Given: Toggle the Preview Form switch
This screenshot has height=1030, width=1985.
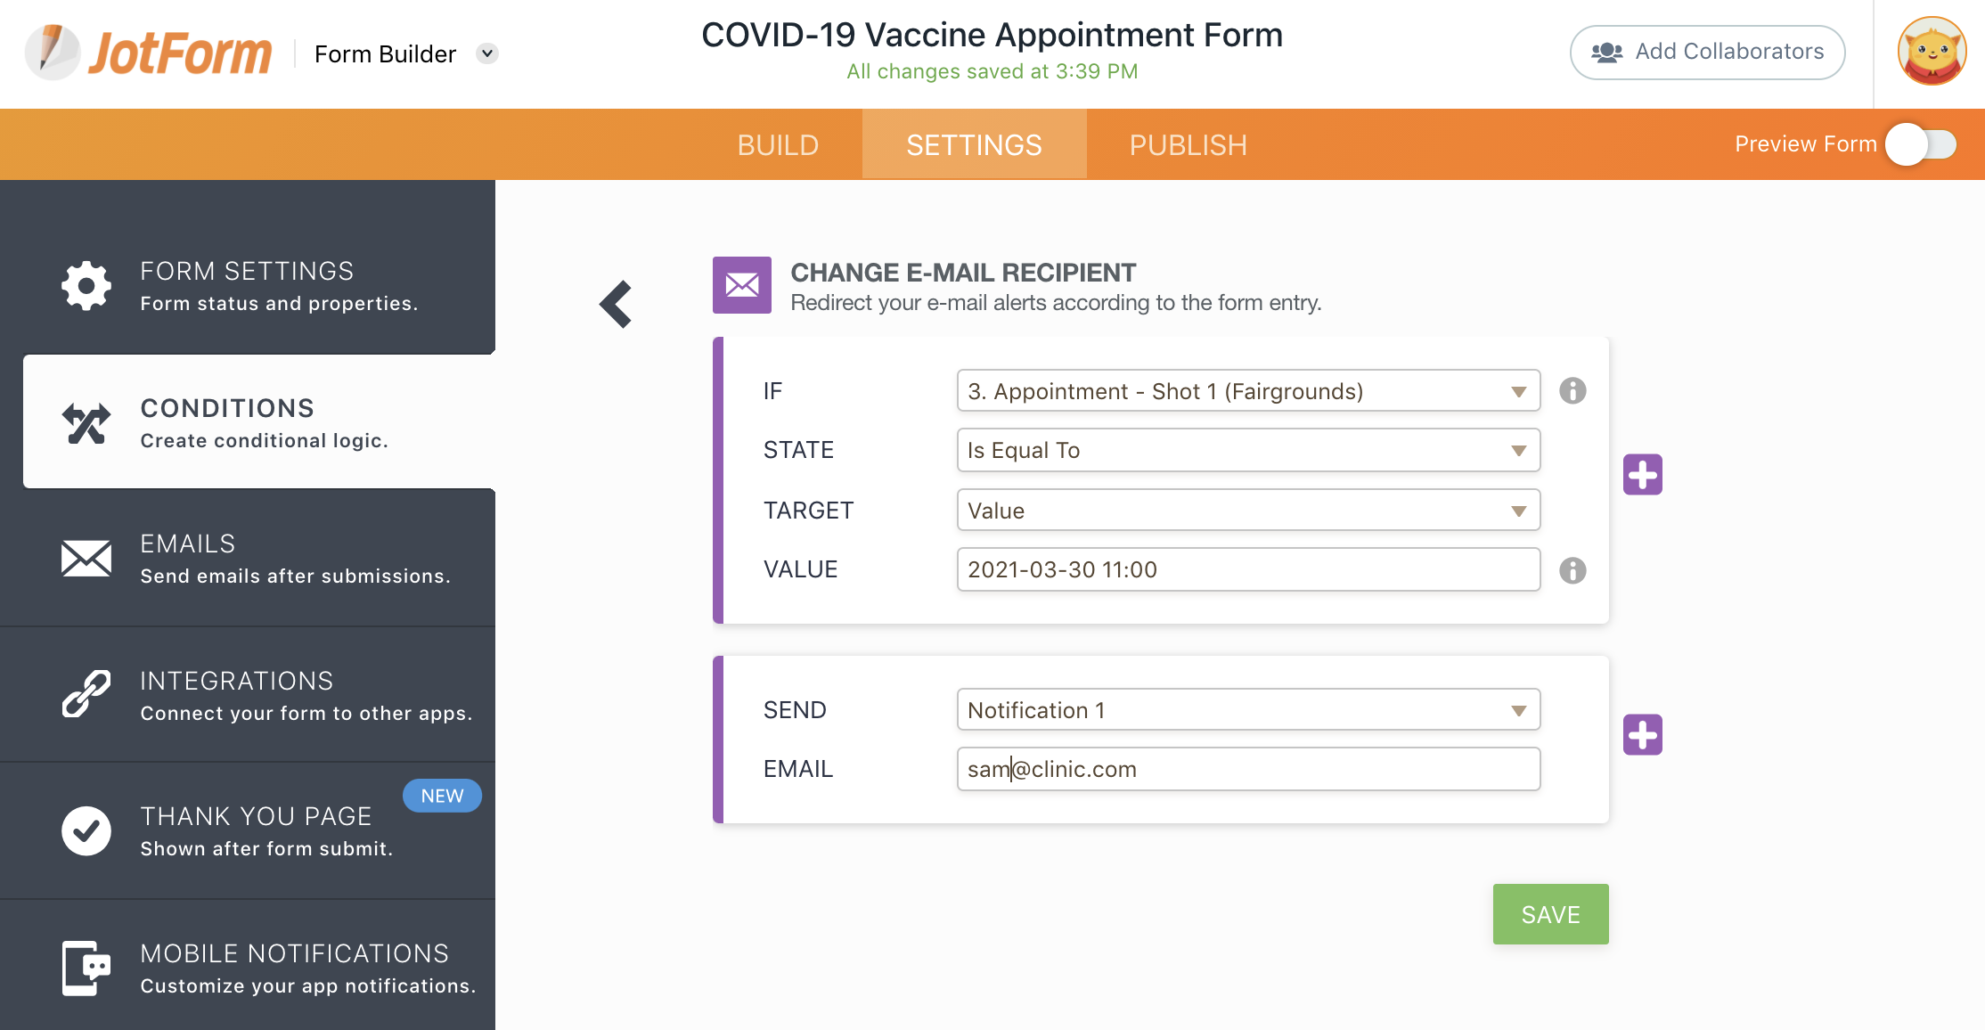Looking at the screenshot, I should tap(1922, 144).
